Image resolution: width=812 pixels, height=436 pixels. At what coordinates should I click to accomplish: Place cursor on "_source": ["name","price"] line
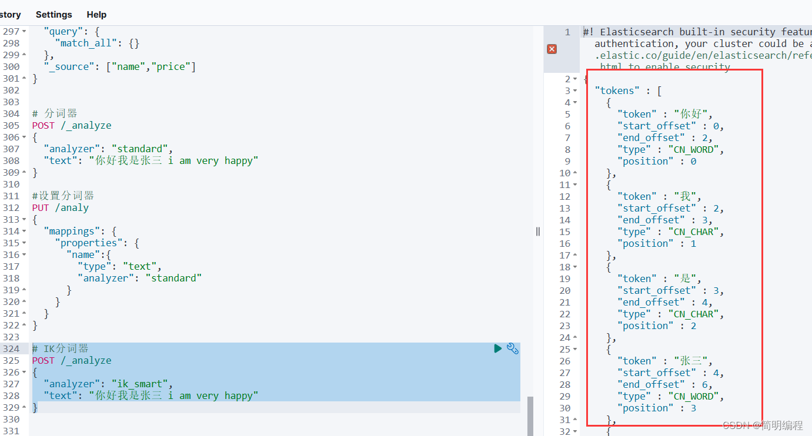coord(120,66)
